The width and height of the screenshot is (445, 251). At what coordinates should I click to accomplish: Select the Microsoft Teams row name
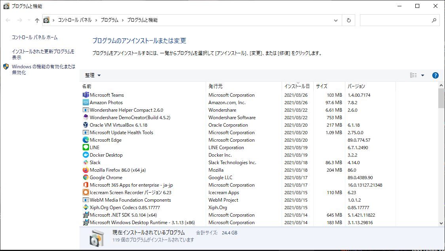[x=107, y=95]
